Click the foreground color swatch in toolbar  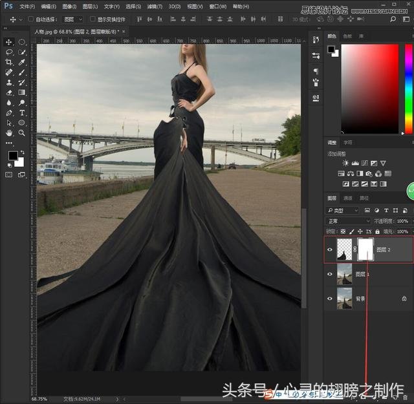12,156
